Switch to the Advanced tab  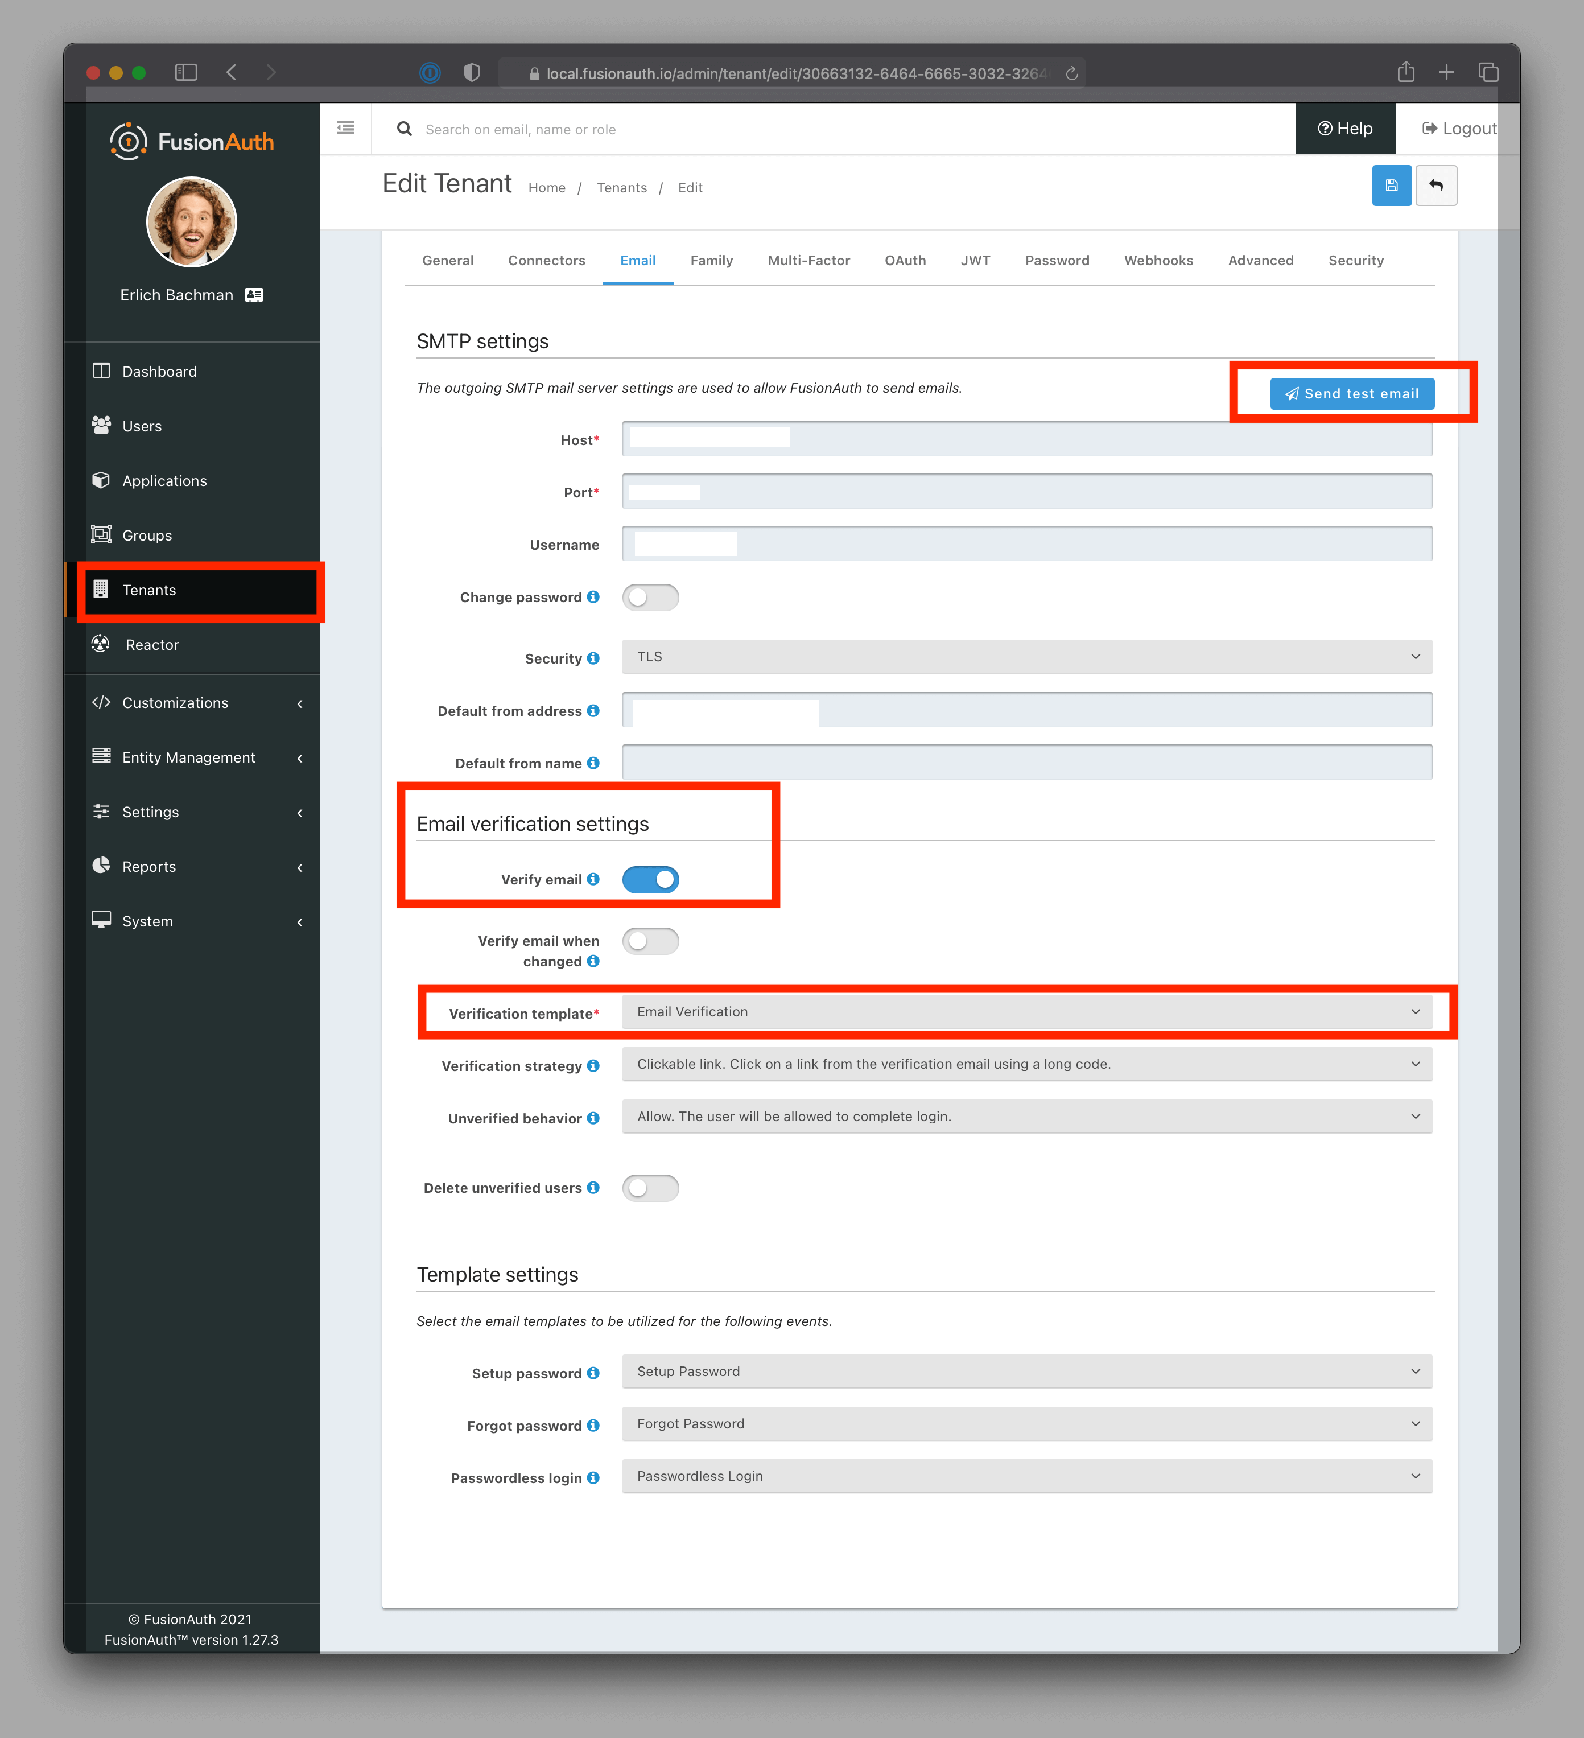1261,260
